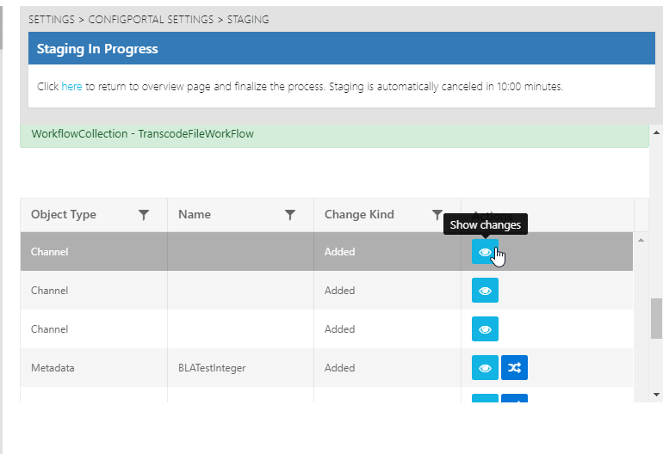Click the 'here' link to return to overview
This screenshot has height=454, width=663.
click(71, 87)
